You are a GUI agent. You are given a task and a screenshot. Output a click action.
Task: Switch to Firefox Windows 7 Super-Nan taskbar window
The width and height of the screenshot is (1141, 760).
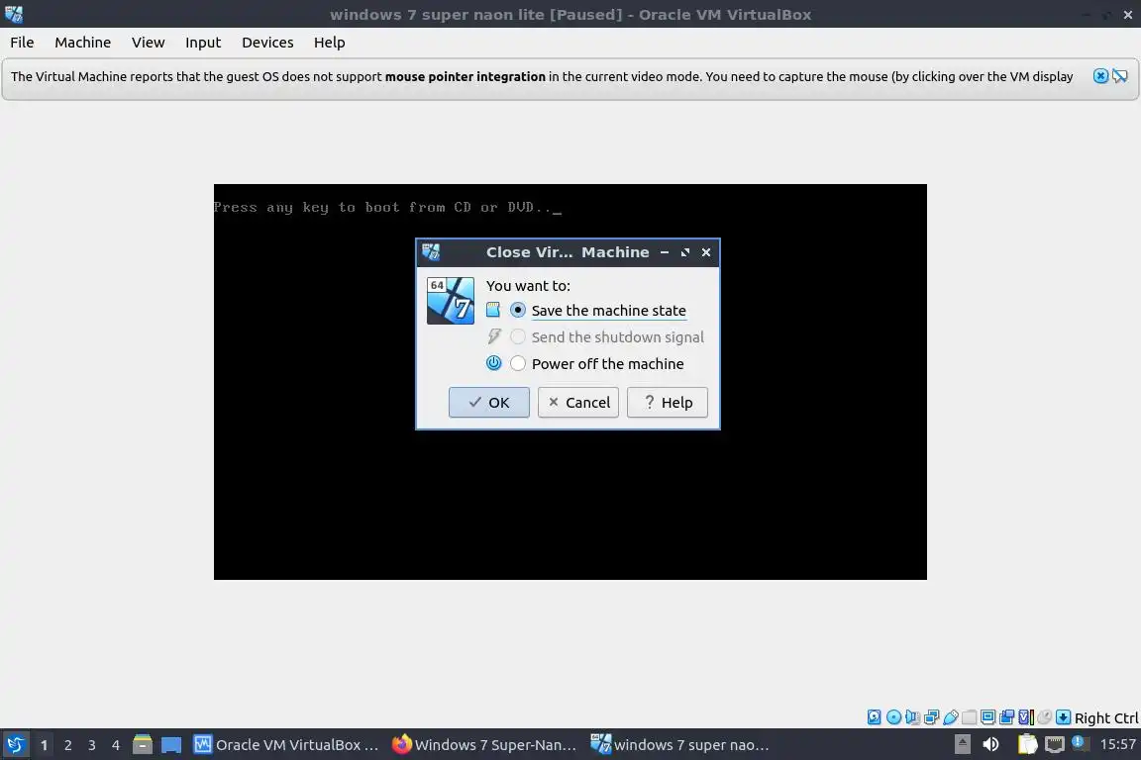[x=484, y=745]
